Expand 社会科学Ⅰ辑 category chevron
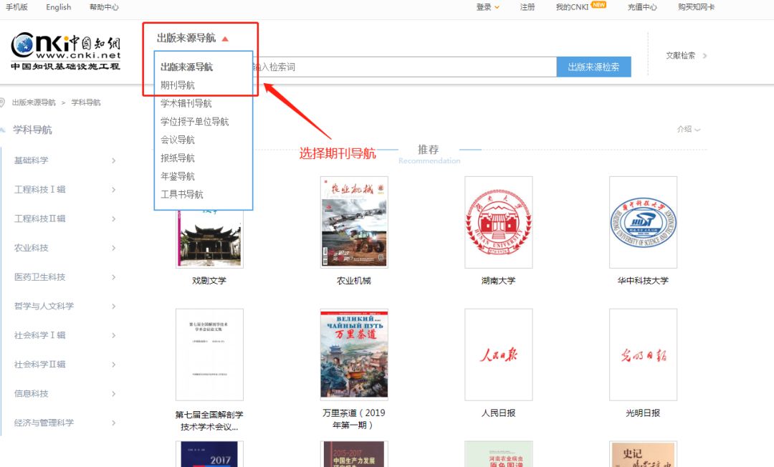This screenshot has width=774, height=467. click(x=113, y=335)
